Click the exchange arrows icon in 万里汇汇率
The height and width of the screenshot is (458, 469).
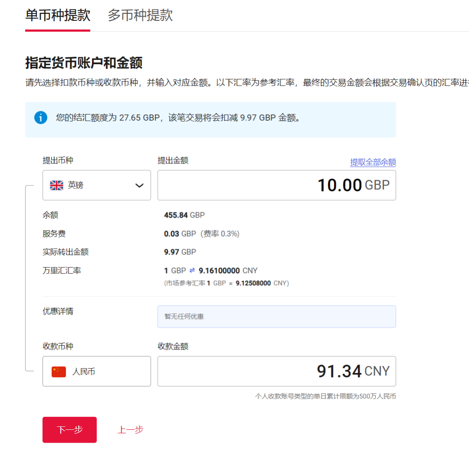(x=192, y=270)
